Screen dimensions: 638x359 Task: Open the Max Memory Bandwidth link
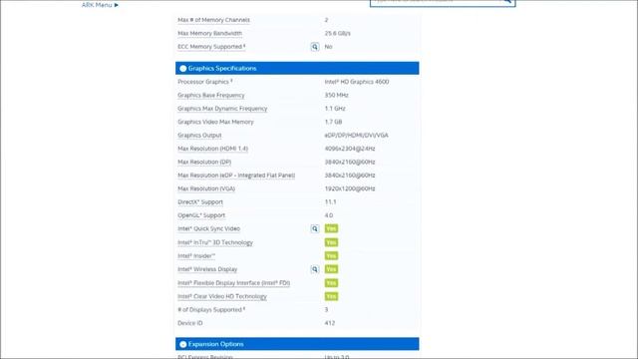pos(210,33)
